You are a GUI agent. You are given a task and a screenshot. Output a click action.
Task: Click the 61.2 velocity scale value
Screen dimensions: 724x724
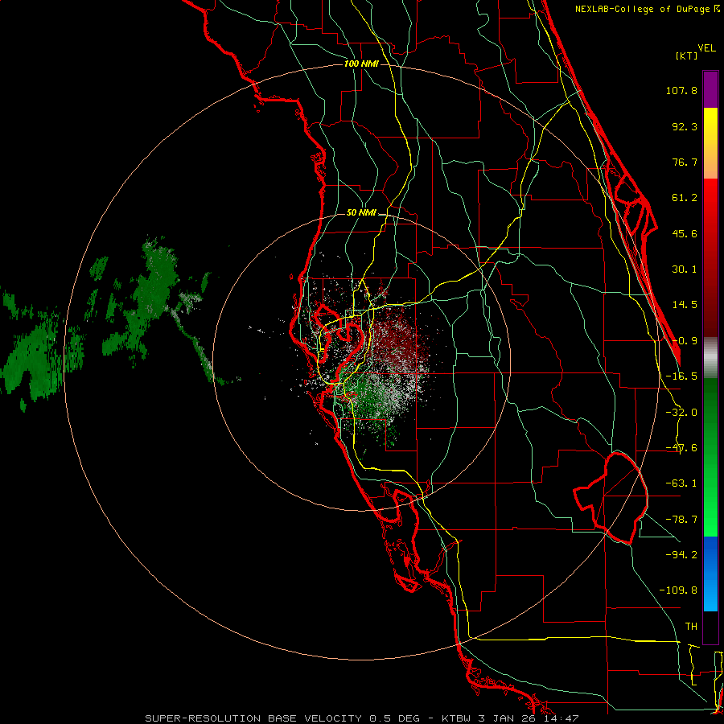685,198
